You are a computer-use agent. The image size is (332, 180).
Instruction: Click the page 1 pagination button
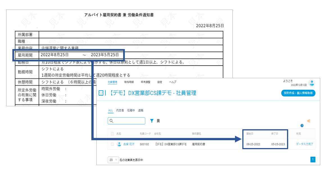[x=313, y=160]
